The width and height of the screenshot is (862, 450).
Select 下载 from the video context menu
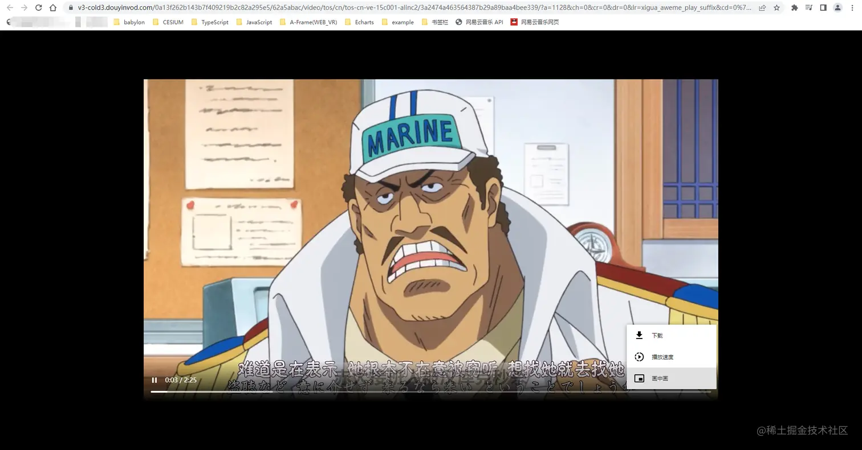pos(656,335)
